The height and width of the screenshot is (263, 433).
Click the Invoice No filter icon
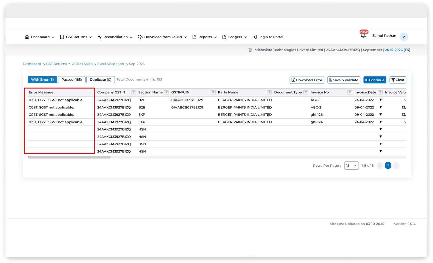click(350, 92)
